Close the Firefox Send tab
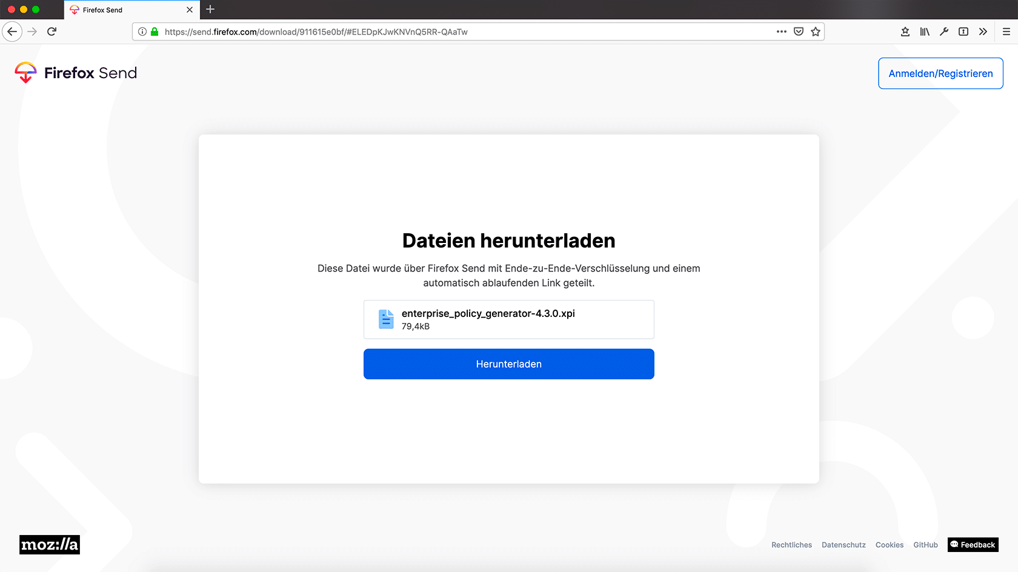The height and width of the screenshot is (572, 1018). point(190,10)
